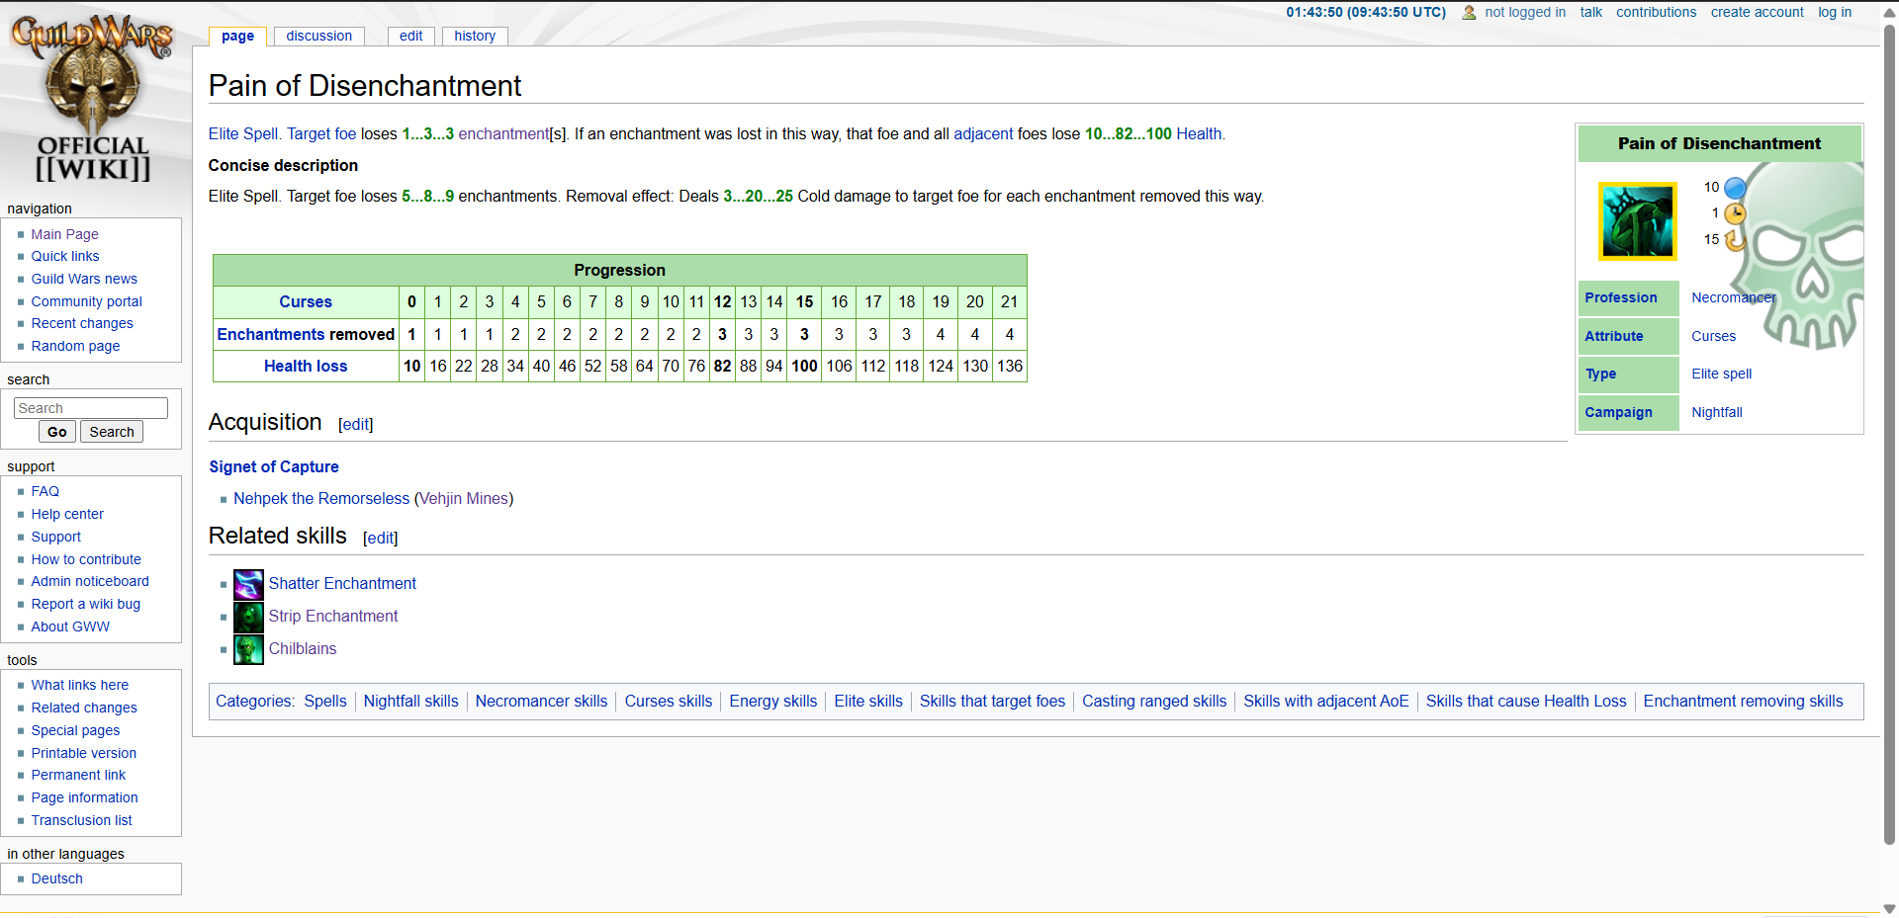This screenshot has width=1899, height=918.
Task: Click the Guild Wars Official Wiki logo
Action: pyautogui.click(x=93, y=99)
